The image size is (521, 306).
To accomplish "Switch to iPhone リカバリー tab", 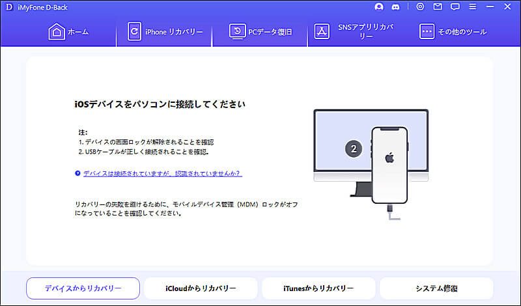I will coord(165,32).
